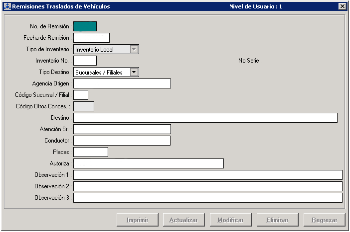The width and height of the screenshot is (350, 232).
Task: Close the Remisiones Traslados de Vehículos window
Action: click(342, 6)
